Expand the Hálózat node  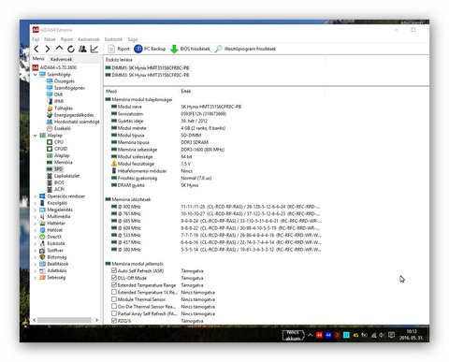coord(36,230)
